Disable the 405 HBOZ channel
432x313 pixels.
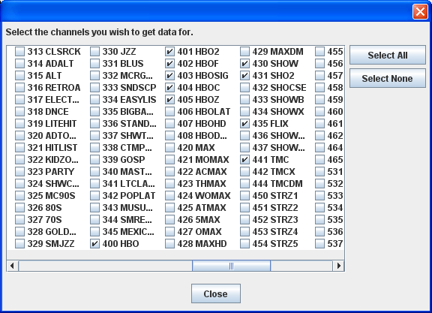click(x=169, y=100)
